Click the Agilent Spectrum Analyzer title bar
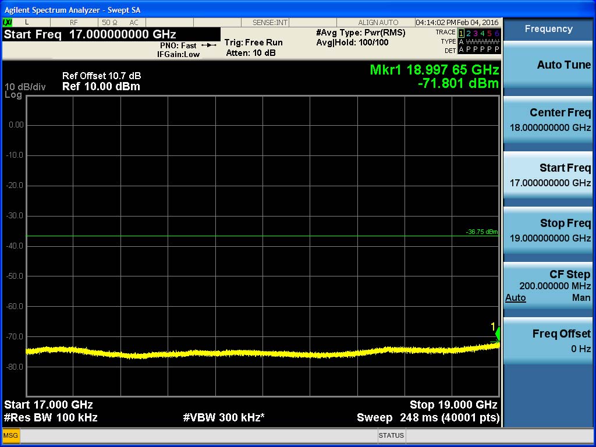 (x=298, y=9)
